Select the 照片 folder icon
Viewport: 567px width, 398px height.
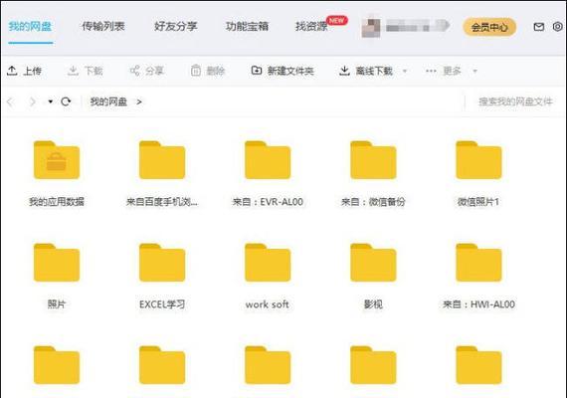[57, 263]
